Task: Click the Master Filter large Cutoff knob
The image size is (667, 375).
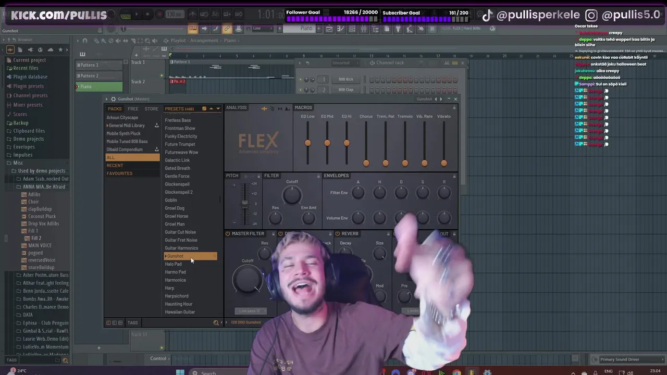Action: (x=248, y=279)
